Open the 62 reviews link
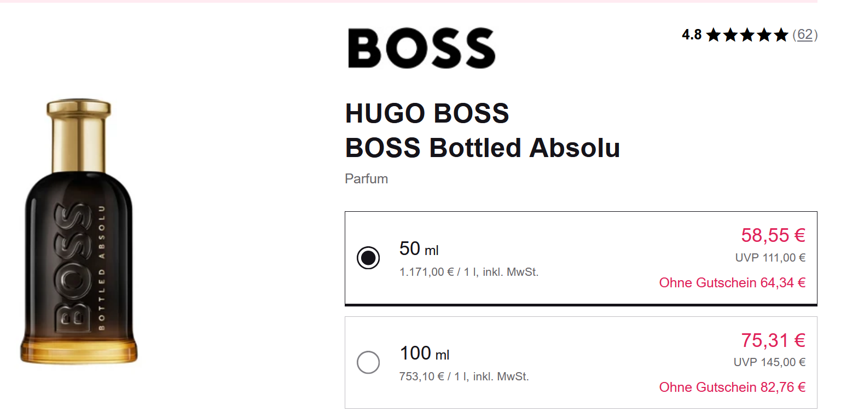The height and width of the screenshot is (417, 864). coord(805,34)
